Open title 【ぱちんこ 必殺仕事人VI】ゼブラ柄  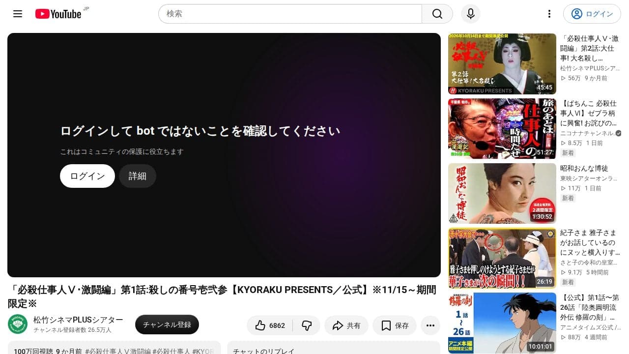[x=590, y=113]
